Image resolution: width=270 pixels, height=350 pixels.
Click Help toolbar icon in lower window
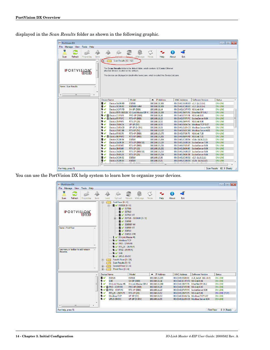click(x=161, y=195)
